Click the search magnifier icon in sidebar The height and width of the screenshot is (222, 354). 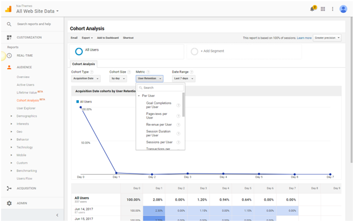[x=9, y=24]
